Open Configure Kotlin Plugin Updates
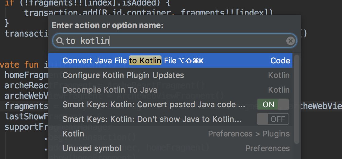The width and height of the screenshot is (342, 159). pos(170,75)
